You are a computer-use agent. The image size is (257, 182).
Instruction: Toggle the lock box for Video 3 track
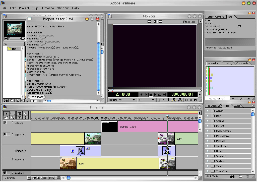click(9, 122)
